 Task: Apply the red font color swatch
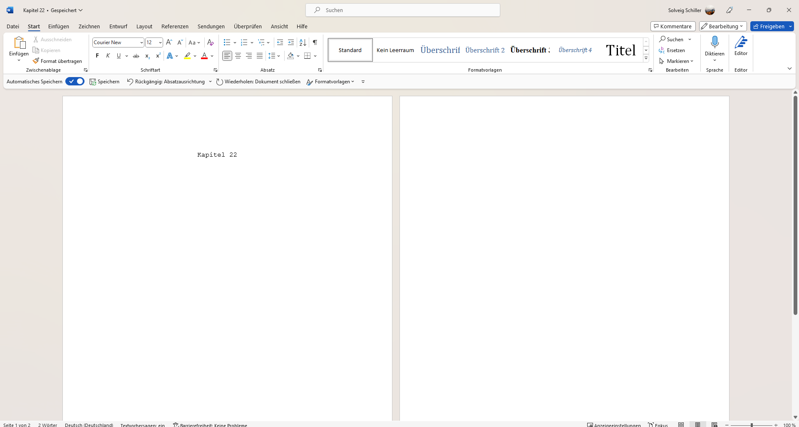(204, 56)
